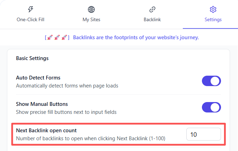Disable the Auto Detect Forms switch

(x=211, y=81)
